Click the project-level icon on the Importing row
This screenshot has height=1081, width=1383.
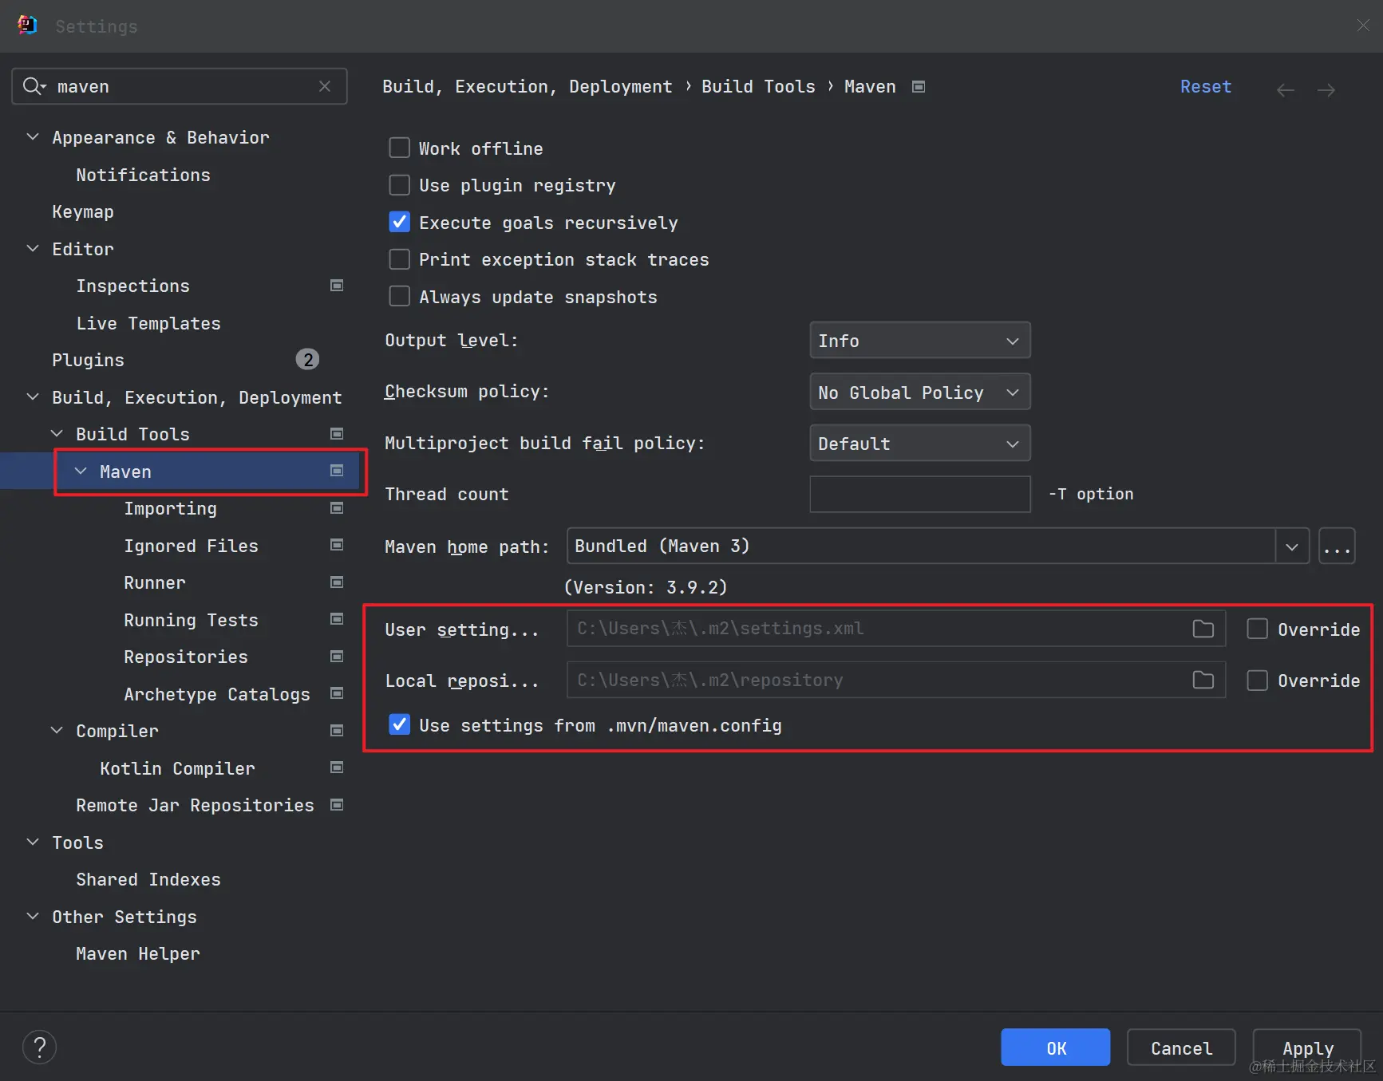coord(337,508)
